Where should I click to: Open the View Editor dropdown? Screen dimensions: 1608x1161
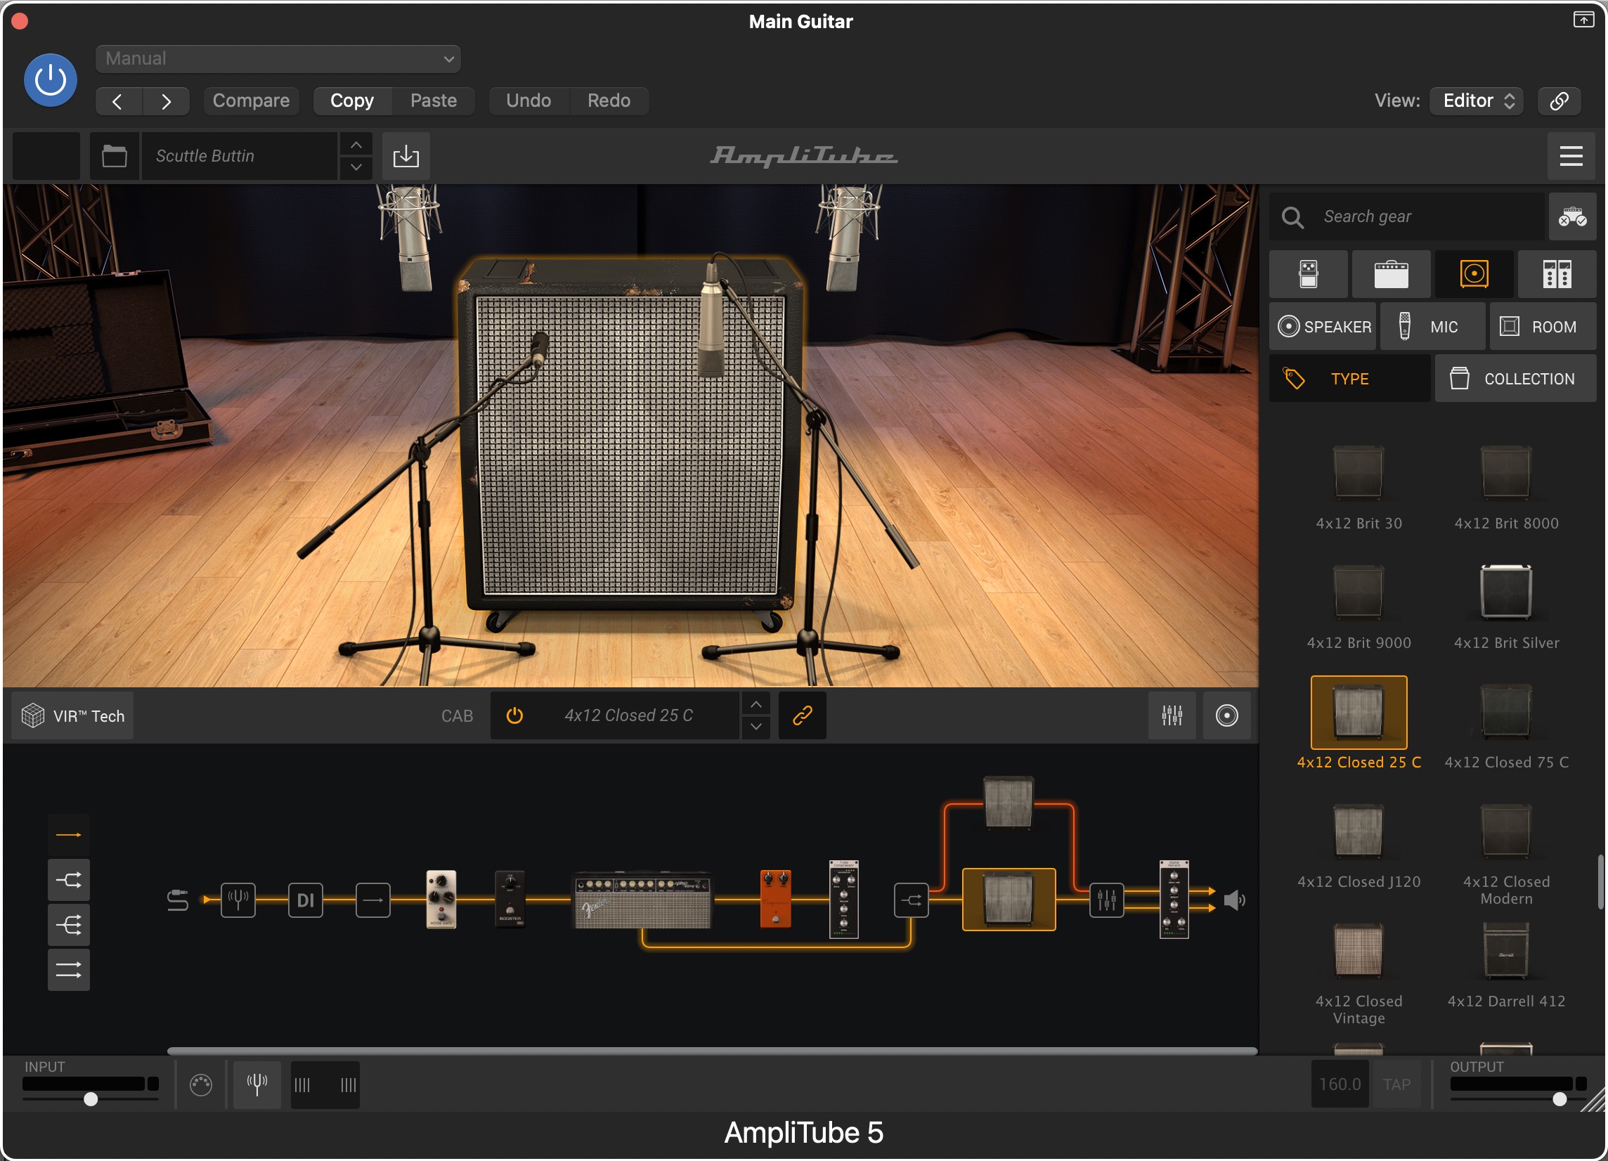point(1477,100)
